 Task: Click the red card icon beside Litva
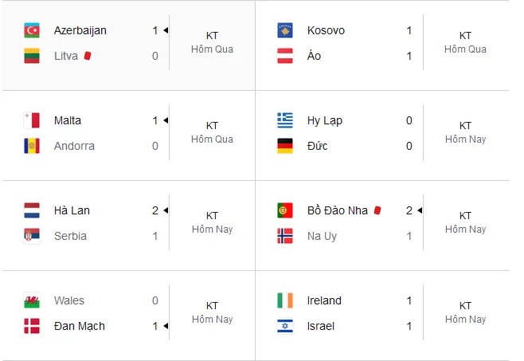88,56
